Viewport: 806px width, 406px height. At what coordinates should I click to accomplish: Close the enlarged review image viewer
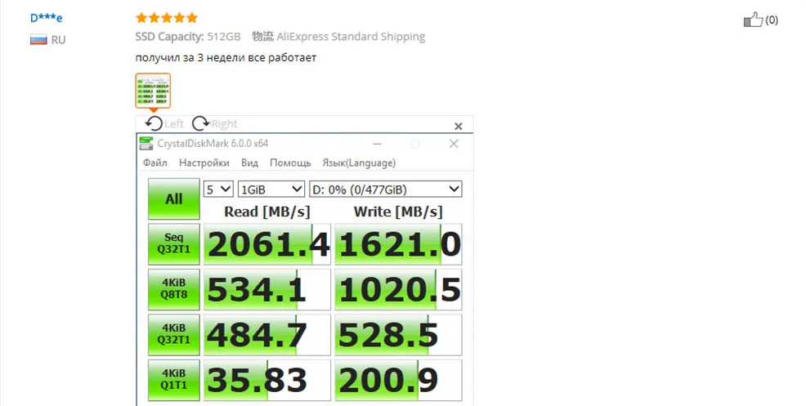(x=458, y=126)
